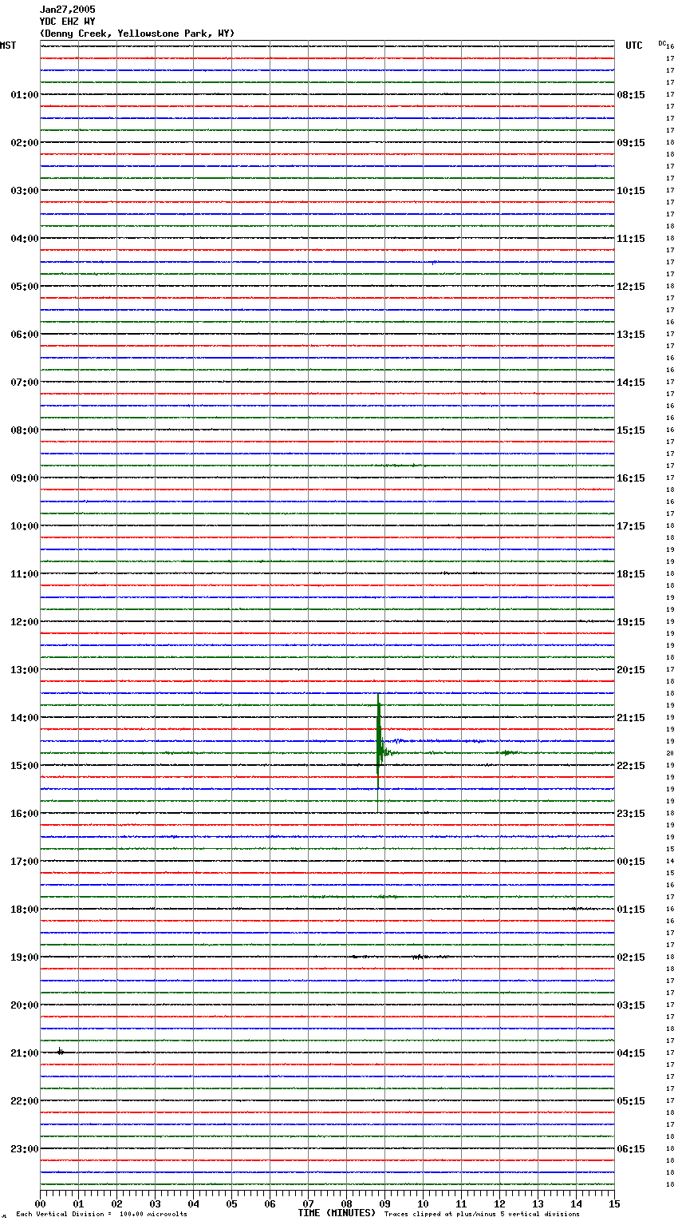The image size is (678, 1225).
Task: Select the '04:00' MST hour label
Action: (25, 239)
